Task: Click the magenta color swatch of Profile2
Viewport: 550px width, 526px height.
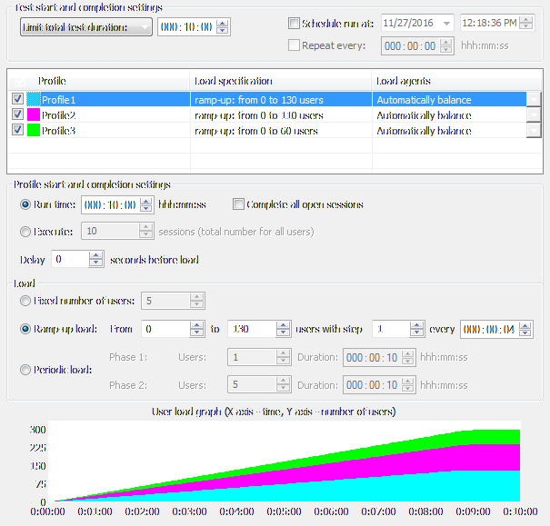Action: (x=35, y=115)
